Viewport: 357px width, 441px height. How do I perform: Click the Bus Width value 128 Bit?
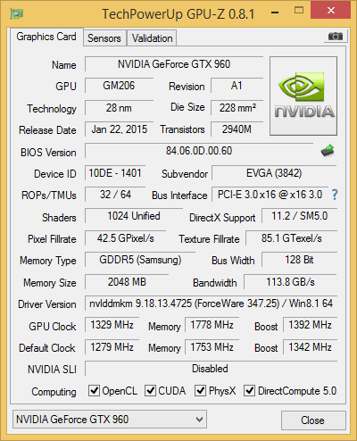(299, 260)
